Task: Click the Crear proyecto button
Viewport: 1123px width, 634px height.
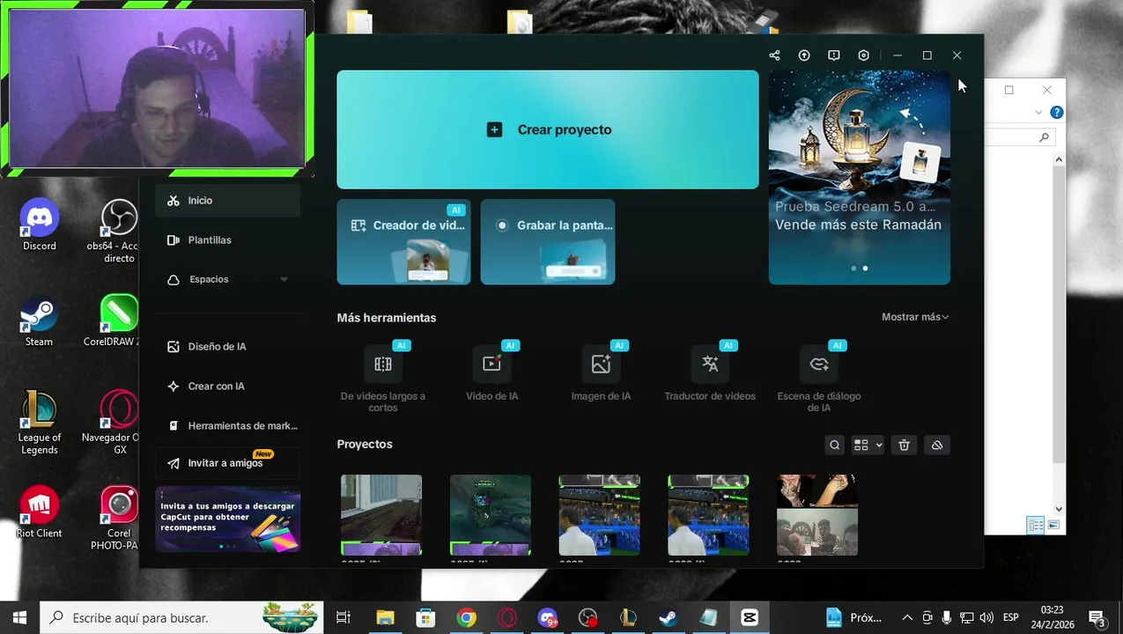Action: click(x=548, y=129)
